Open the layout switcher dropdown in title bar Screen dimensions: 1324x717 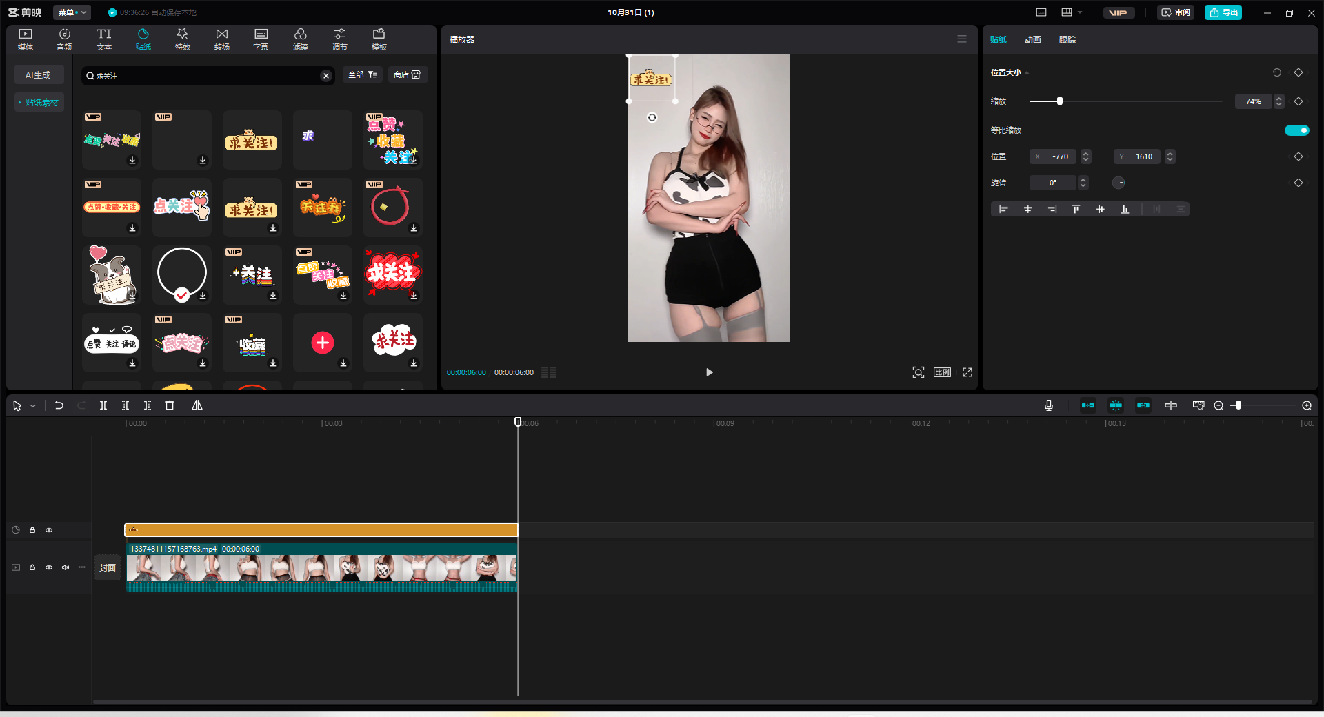[1071, 12]
